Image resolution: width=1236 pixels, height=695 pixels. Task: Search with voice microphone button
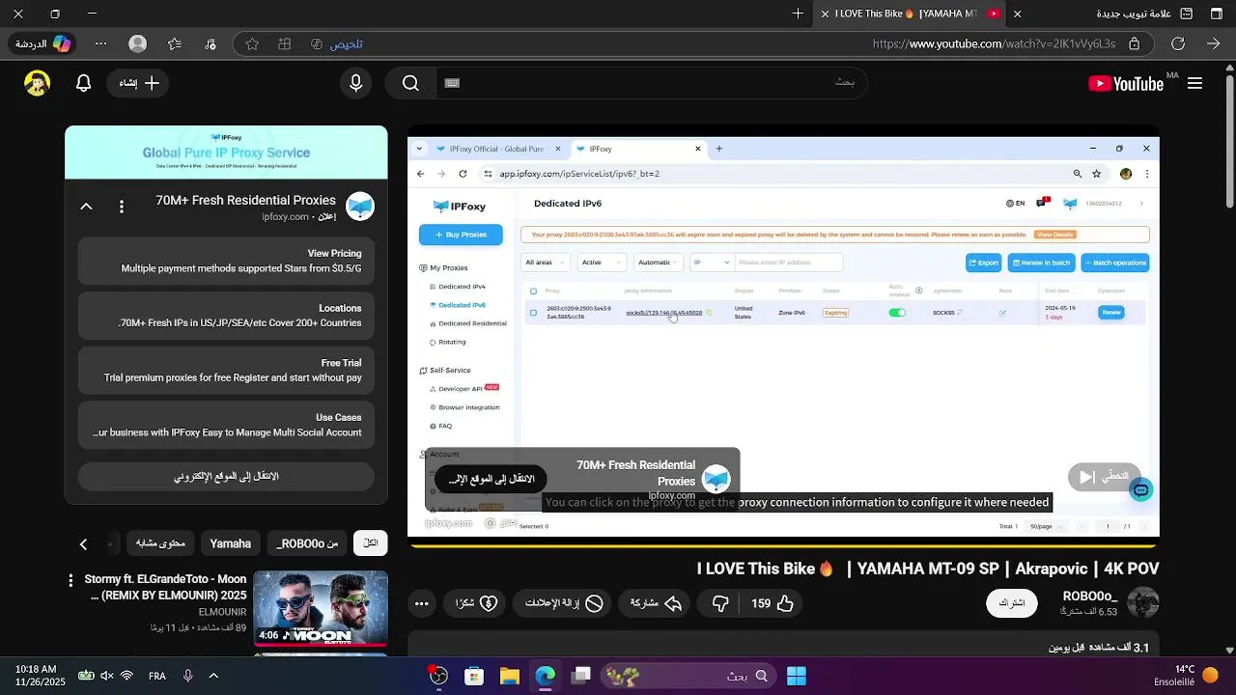pos(356,84)
